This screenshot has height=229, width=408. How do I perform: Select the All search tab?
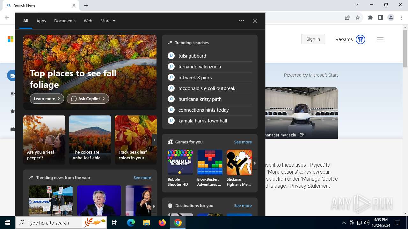pos(26,21)
